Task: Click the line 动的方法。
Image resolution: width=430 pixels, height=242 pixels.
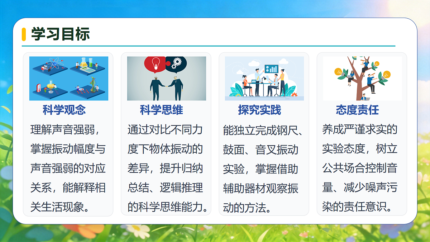Action: [247, 208]
